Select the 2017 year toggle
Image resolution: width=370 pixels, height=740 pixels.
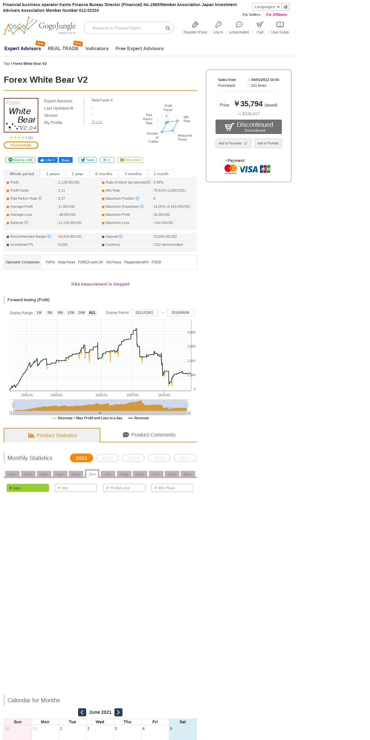tap(185, 458)
